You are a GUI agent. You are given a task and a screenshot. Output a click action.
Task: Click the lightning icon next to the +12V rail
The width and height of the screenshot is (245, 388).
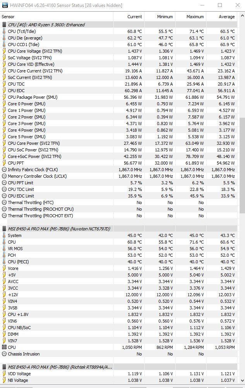[x=4, y=295]
